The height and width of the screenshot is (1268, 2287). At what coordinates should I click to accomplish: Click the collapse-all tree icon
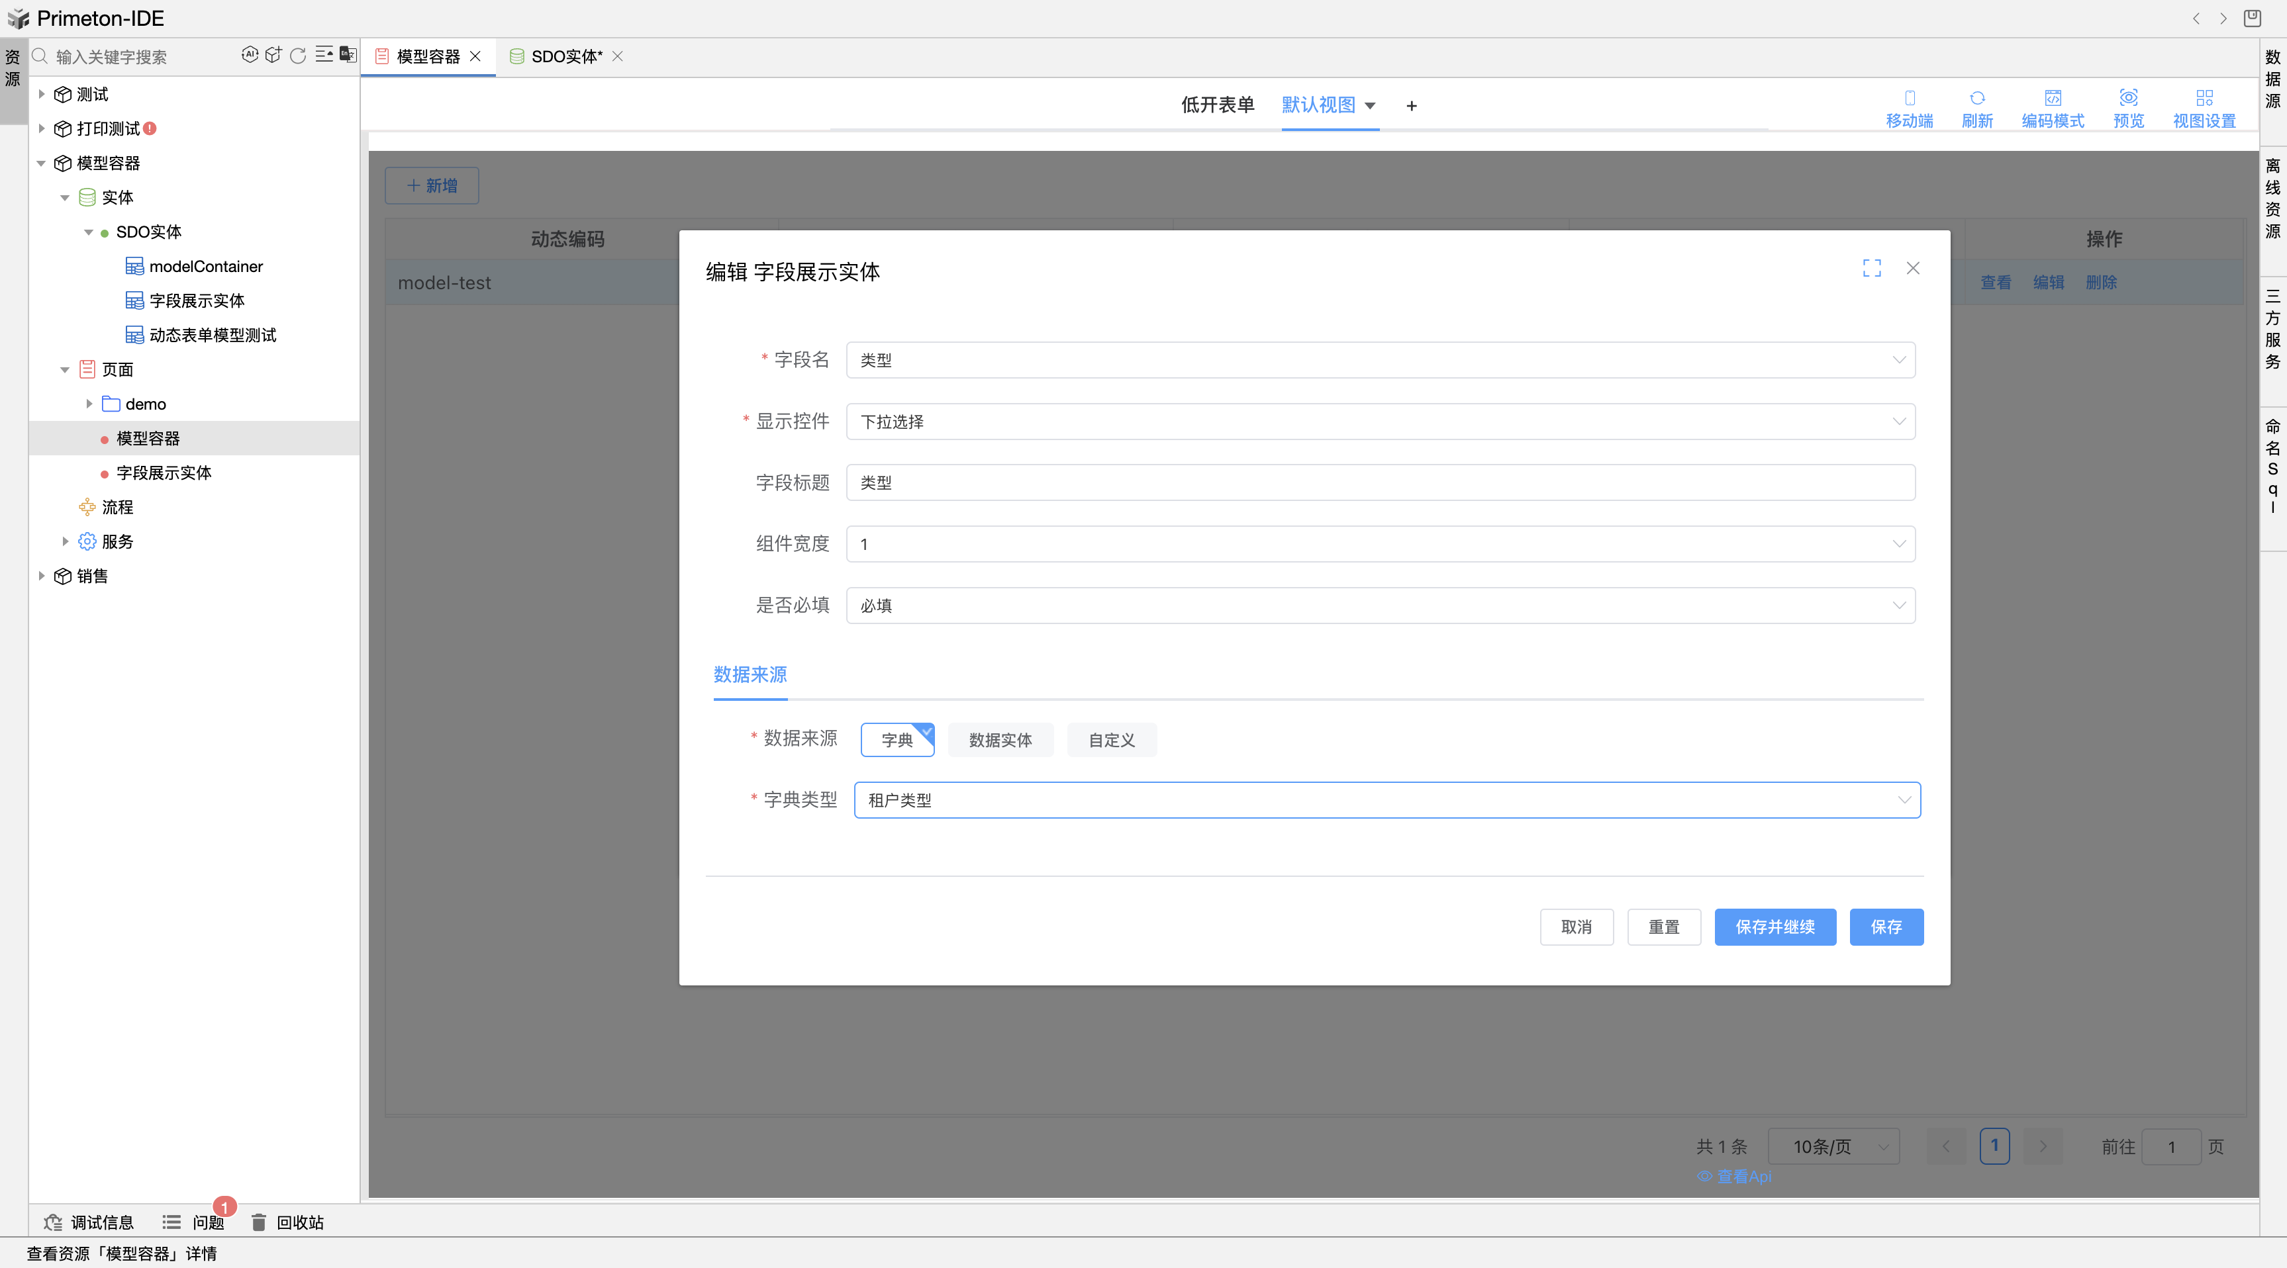click(x=324, y=55)
